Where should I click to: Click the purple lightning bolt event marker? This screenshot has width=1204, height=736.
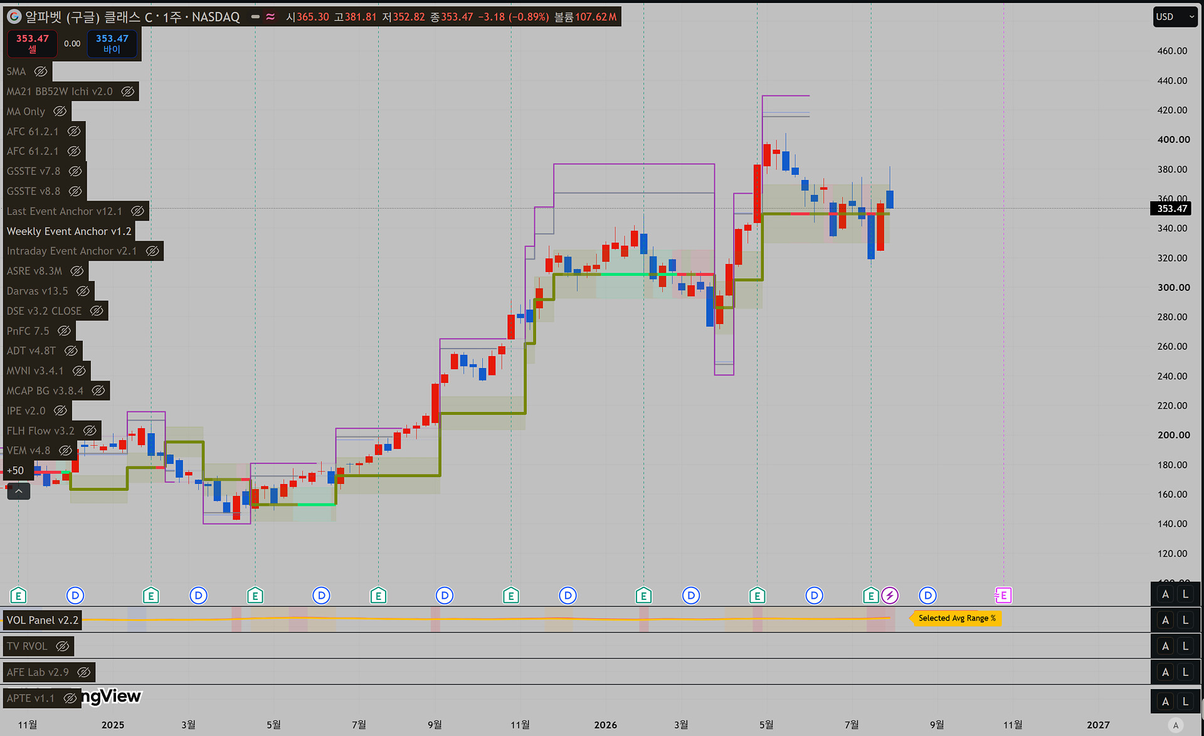pos(890,595)
